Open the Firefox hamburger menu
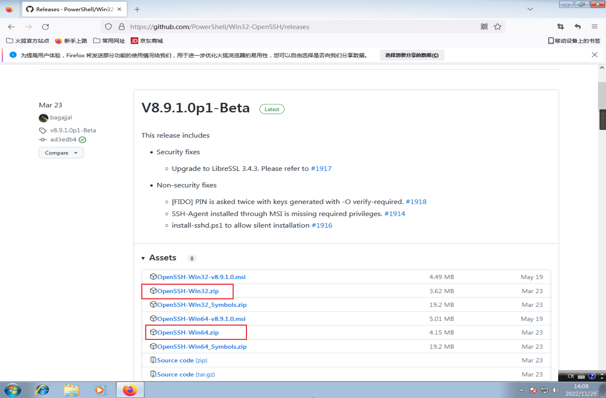Image resolution: width=606 pixels, height=398 pixels. [x=595, y=27]
